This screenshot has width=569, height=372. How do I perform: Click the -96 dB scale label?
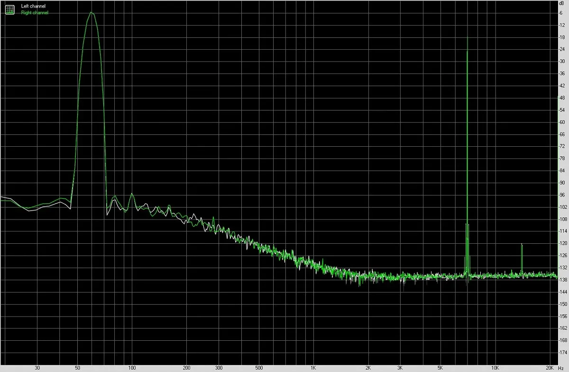point(561,195)
